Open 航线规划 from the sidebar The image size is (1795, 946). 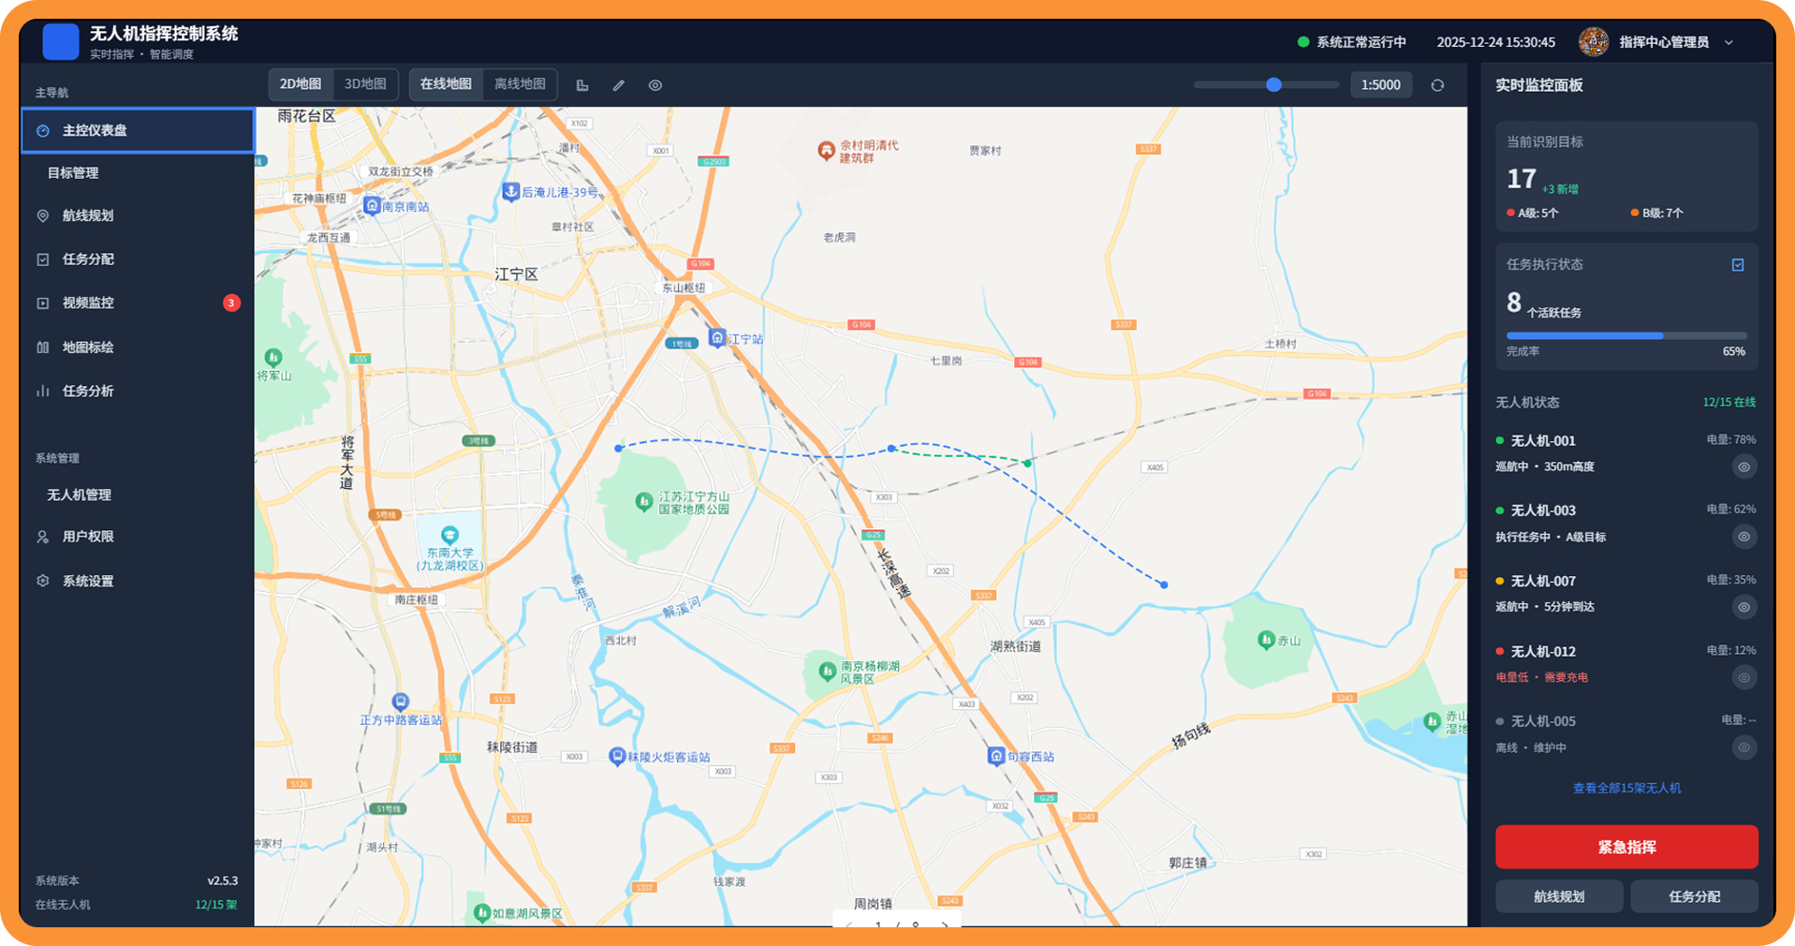(88, 215)
